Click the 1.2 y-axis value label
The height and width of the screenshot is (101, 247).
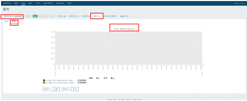(x=53, y=32)
